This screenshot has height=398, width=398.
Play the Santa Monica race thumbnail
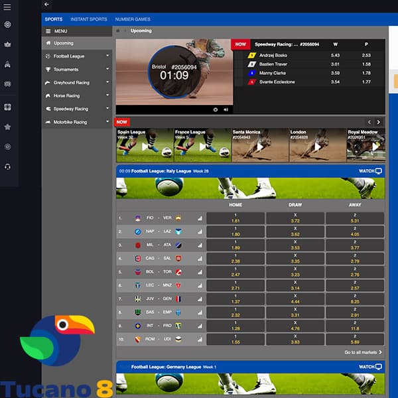pos(259,147)
